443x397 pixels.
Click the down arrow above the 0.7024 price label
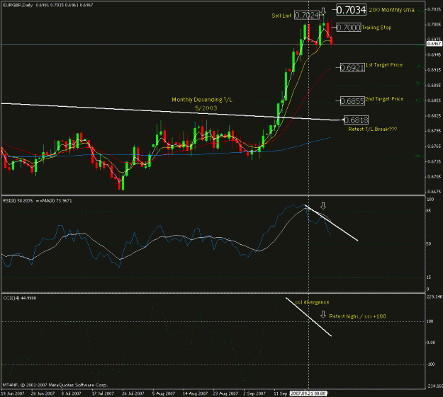(323, 11)
